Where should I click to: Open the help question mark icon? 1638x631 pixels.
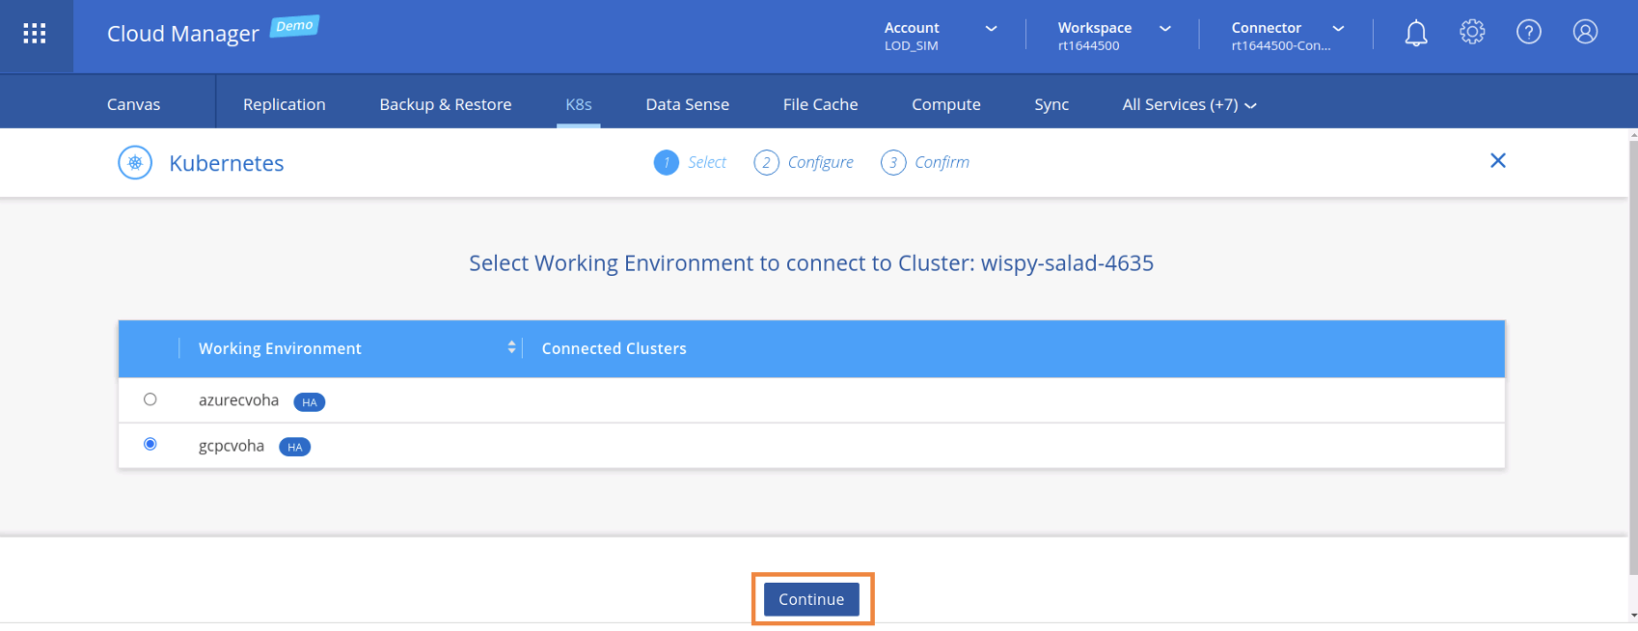pos(1529,32)
